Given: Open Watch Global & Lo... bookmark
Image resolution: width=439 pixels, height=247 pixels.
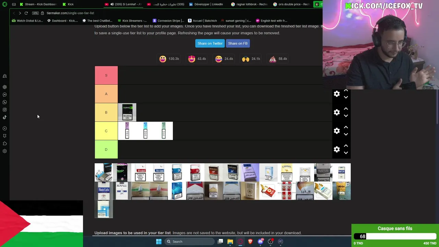Looking at the screenshot, I should point(27,21).
